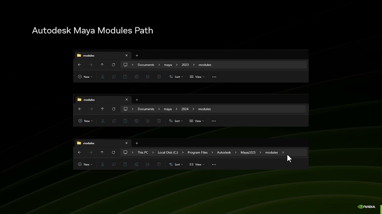This screenshot has height=214, width=382.
Task: Click Documents in the 2024 window path
Action: click(146, 109)
